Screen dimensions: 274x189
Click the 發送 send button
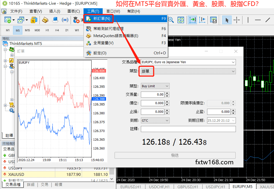coord(175,155)
